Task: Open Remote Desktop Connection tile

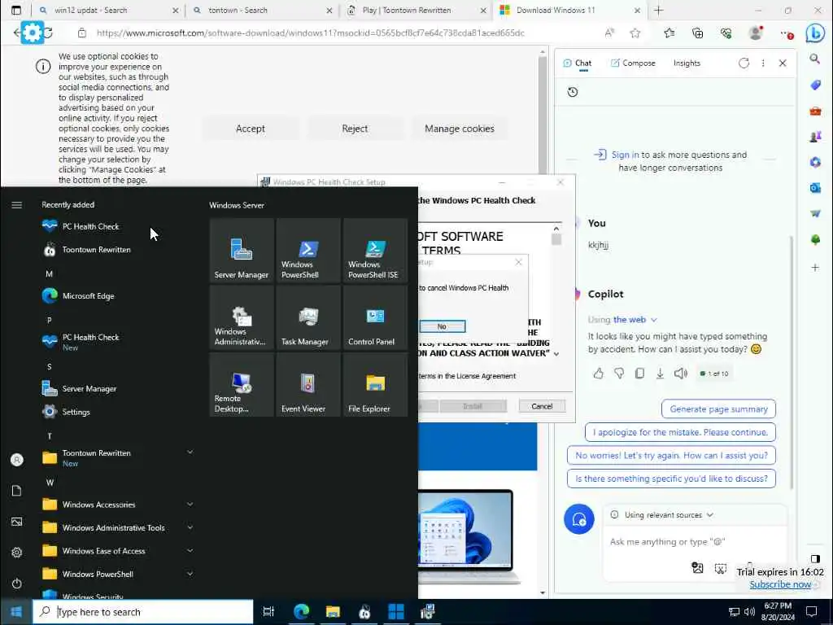Action: (242, 384)
